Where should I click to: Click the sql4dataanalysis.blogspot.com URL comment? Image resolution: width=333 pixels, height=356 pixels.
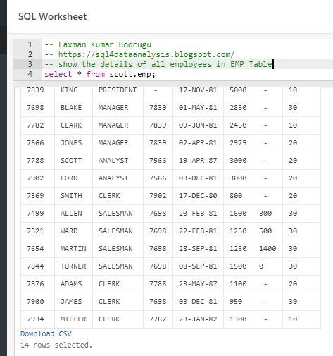(139, 54)
